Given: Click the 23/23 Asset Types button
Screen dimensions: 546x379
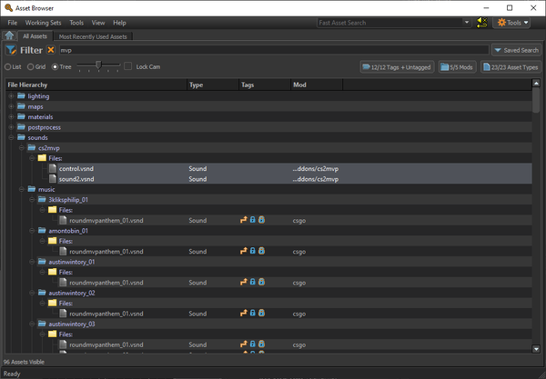Looking at the screenshot, I should pos(511,67).
